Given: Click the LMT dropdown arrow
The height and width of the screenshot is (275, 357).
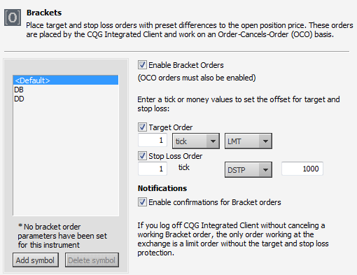Looking at the screenshot, I should (265, 141).
